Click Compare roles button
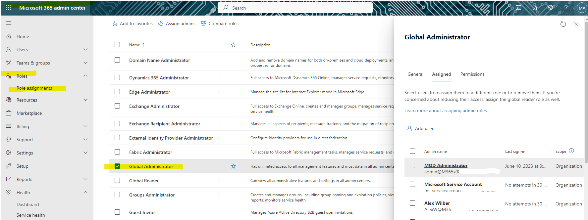The height and width of the screenshot is (220, 588). [x=220, y=23]
